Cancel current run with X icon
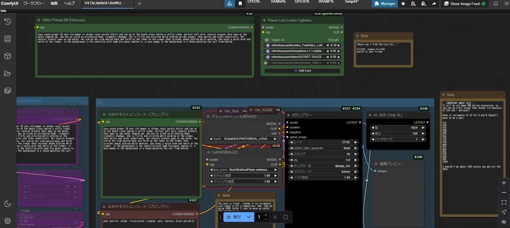The height and width of the screenshot is (228, 510). click(x=275, y=217)
